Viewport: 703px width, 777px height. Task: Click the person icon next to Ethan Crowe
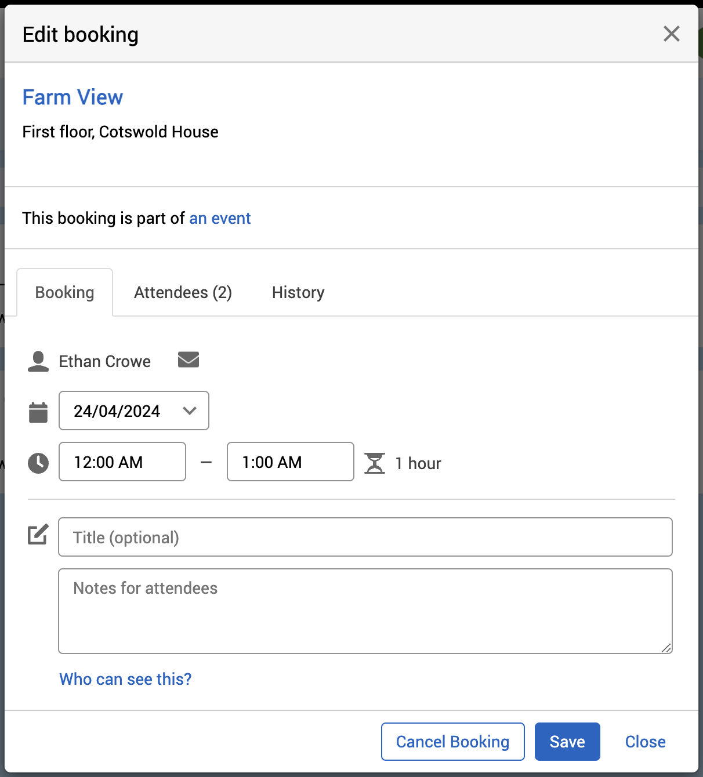tap(38, 361)
